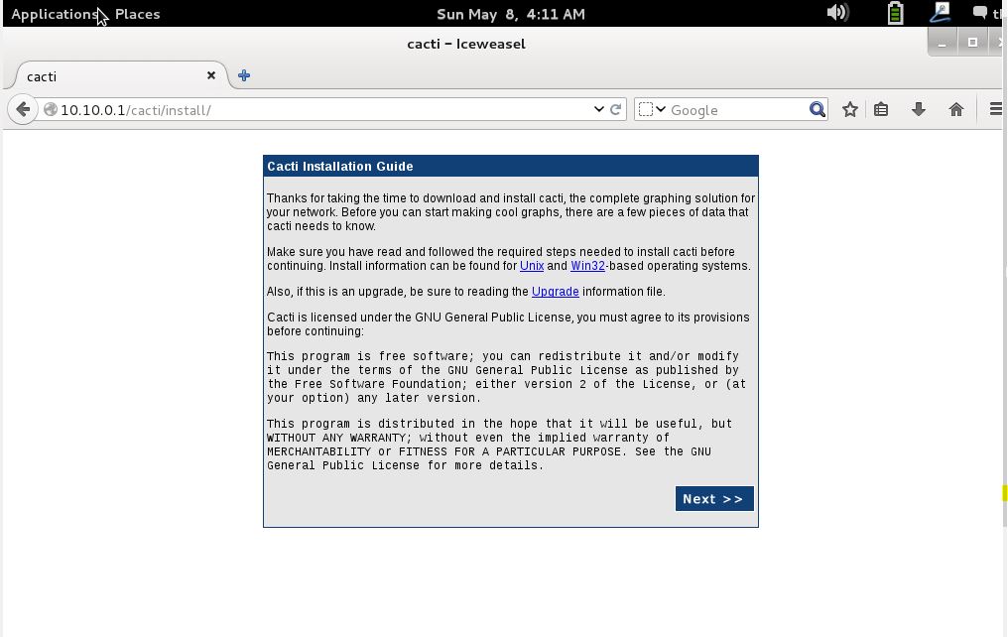Open the URL history dropdown arrow
Image resolution: width=1008 pixels, height=637 pixels.
click(x=598, y=109)
